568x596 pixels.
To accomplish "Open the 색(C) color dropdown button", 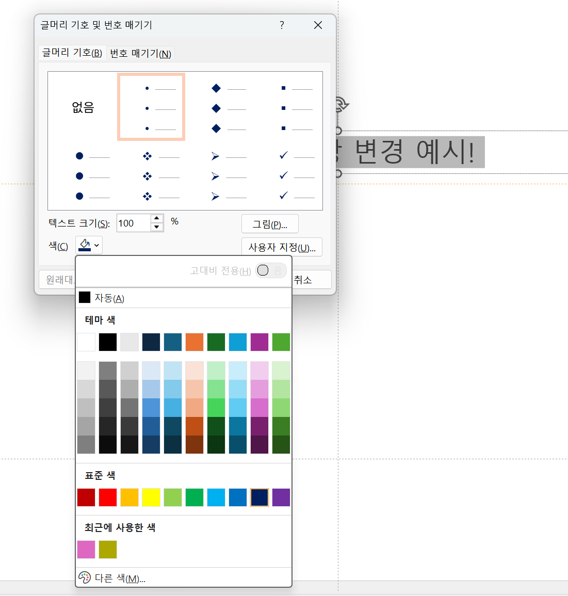I will [x=89, y=246].
